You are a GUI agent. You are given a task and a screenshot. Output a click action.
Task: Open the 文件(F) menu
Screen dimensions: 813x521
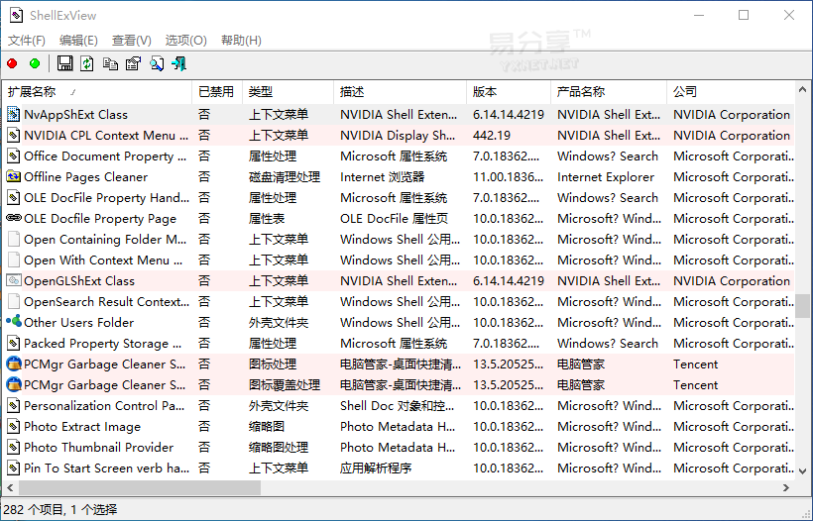[27, 41]
